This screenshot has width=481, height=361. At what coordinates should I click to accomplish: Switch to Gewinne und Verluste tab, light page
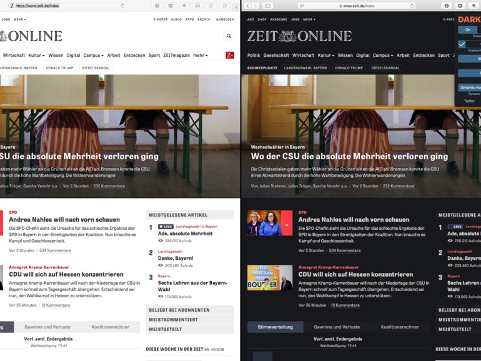(x=47, y=327)
